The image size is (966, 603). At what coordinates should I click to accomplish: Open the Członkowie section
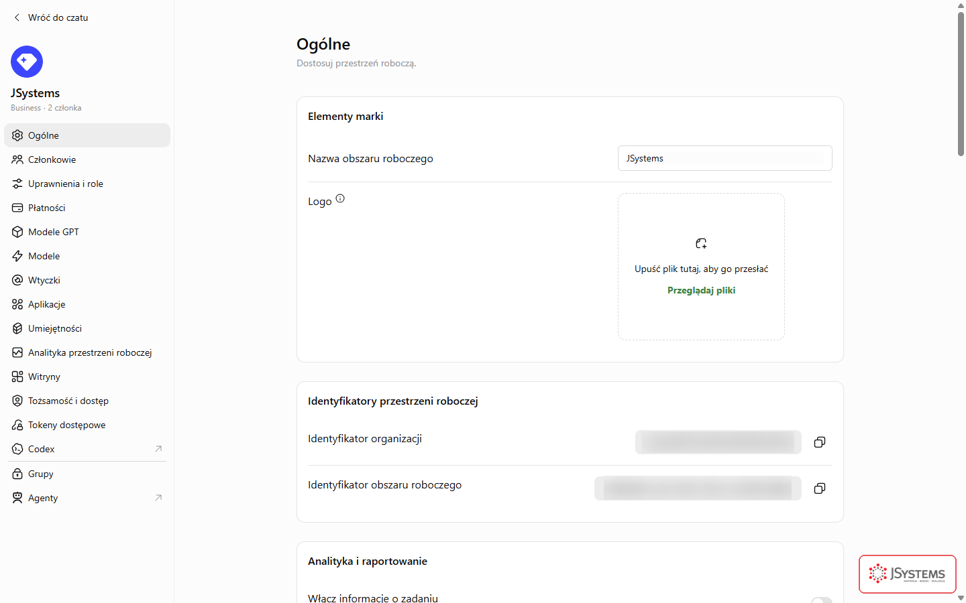point(87,159)
